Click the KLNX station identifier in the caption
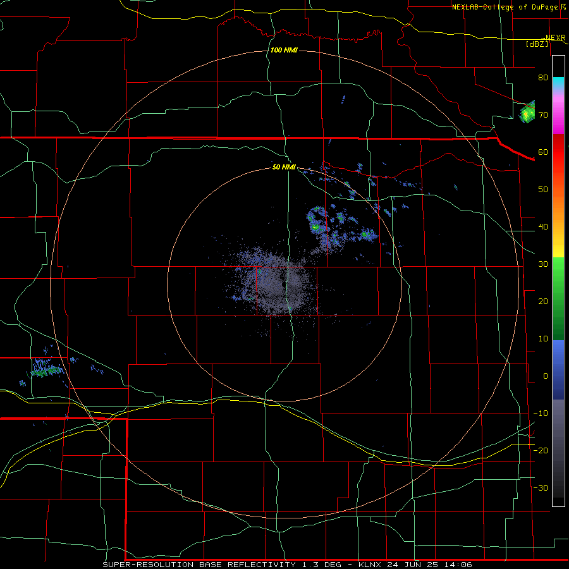 click(x=370, y=565)
